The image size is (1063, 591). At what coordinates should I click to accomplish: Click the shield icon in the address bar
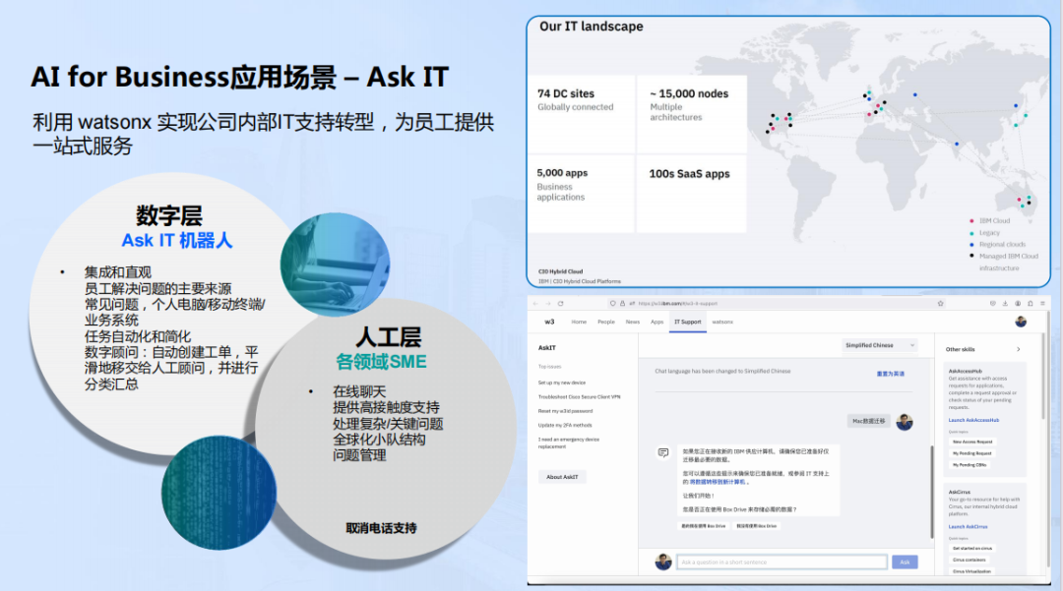tap(613, 303)
